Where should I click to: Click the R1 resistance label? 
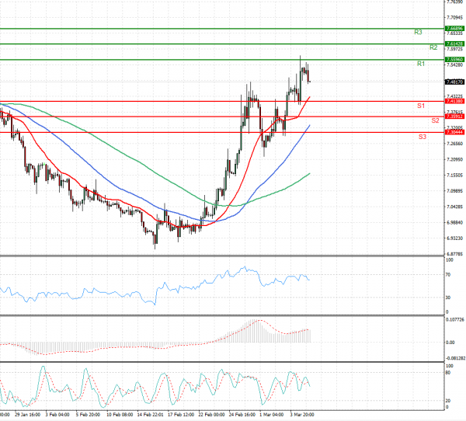click(421, 64)
